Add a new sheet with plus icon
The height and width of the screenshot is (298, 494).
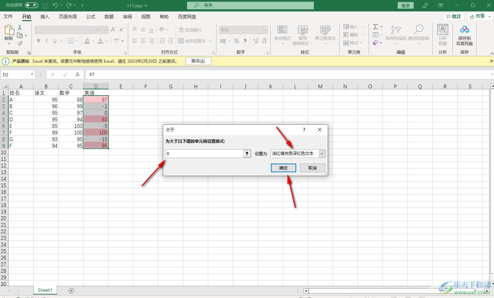[x=71, y=290]
